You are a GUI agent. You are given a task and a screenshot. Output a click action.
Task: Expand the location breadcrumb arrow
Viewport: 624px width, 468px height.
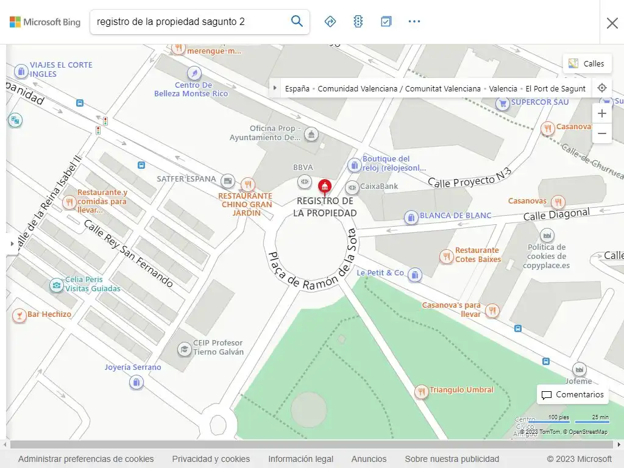(275, 88)
